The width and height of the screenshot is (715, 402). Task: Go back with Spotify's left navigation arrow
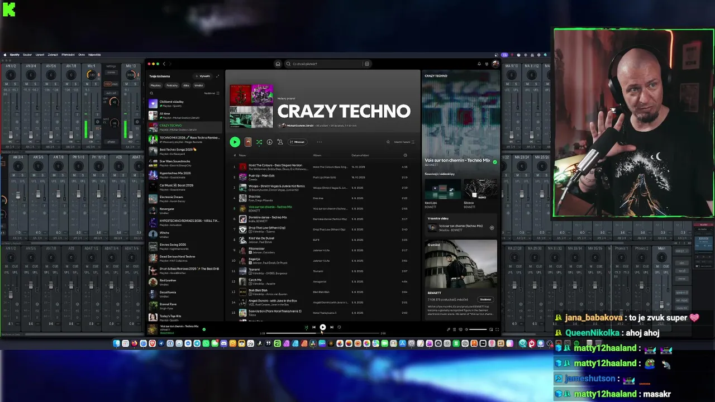coord(164,64)
